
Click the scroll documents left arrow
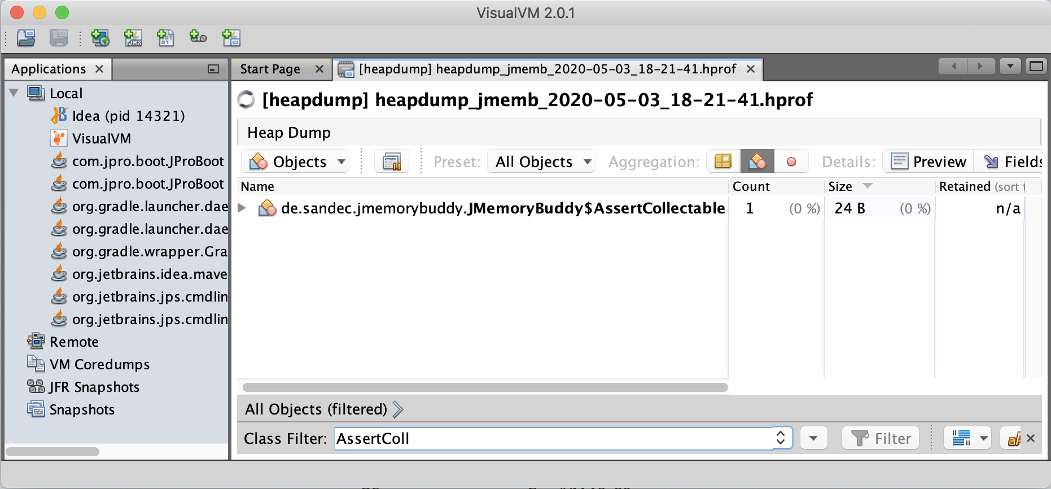point(953,67)
